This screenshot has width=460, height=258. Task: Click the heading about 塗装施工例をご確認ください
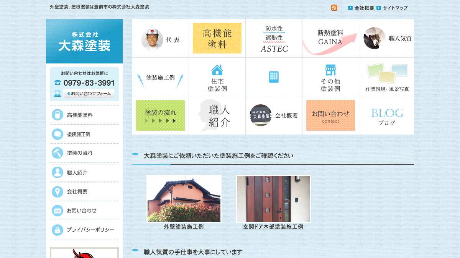(x=219, y=156)
